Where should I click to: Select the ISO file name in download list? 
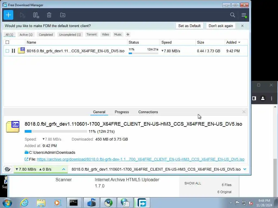coord(75,51)
